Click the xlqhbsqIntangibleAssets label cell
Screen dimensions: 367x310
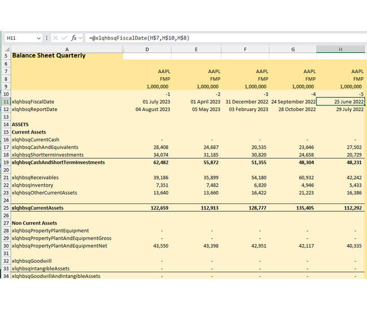pos(67,268)
